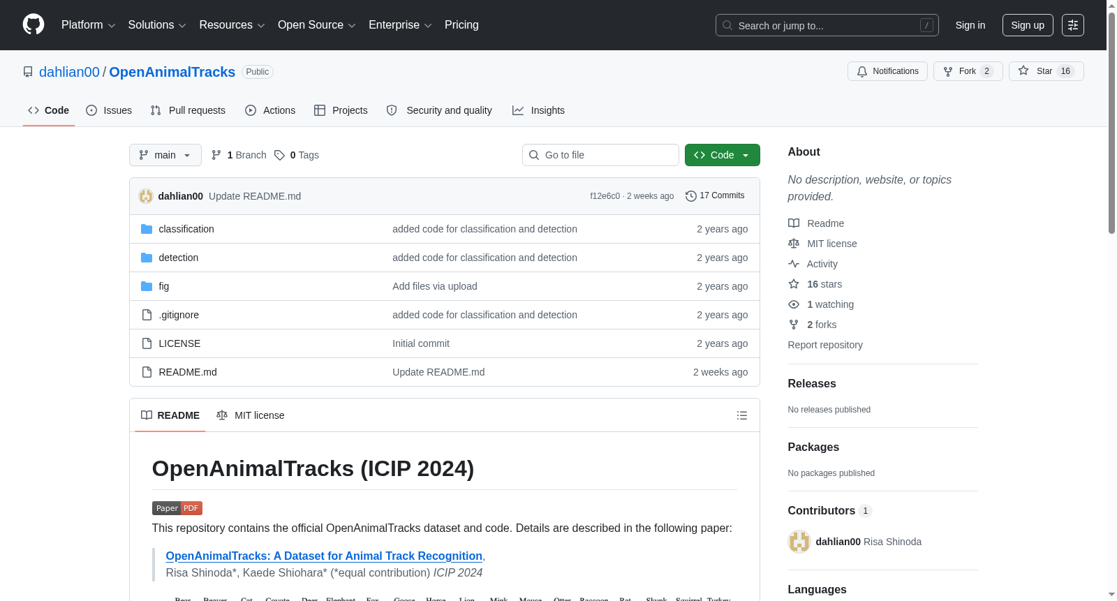Click the README.md file icon
1117x601 pixels.
pyautogui.click(x=147, y=372)
